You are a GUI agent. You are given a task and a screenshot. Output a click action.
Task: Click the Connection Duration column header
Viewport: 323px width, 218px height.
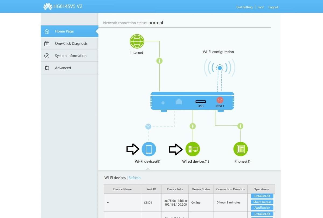coord(231,189)
